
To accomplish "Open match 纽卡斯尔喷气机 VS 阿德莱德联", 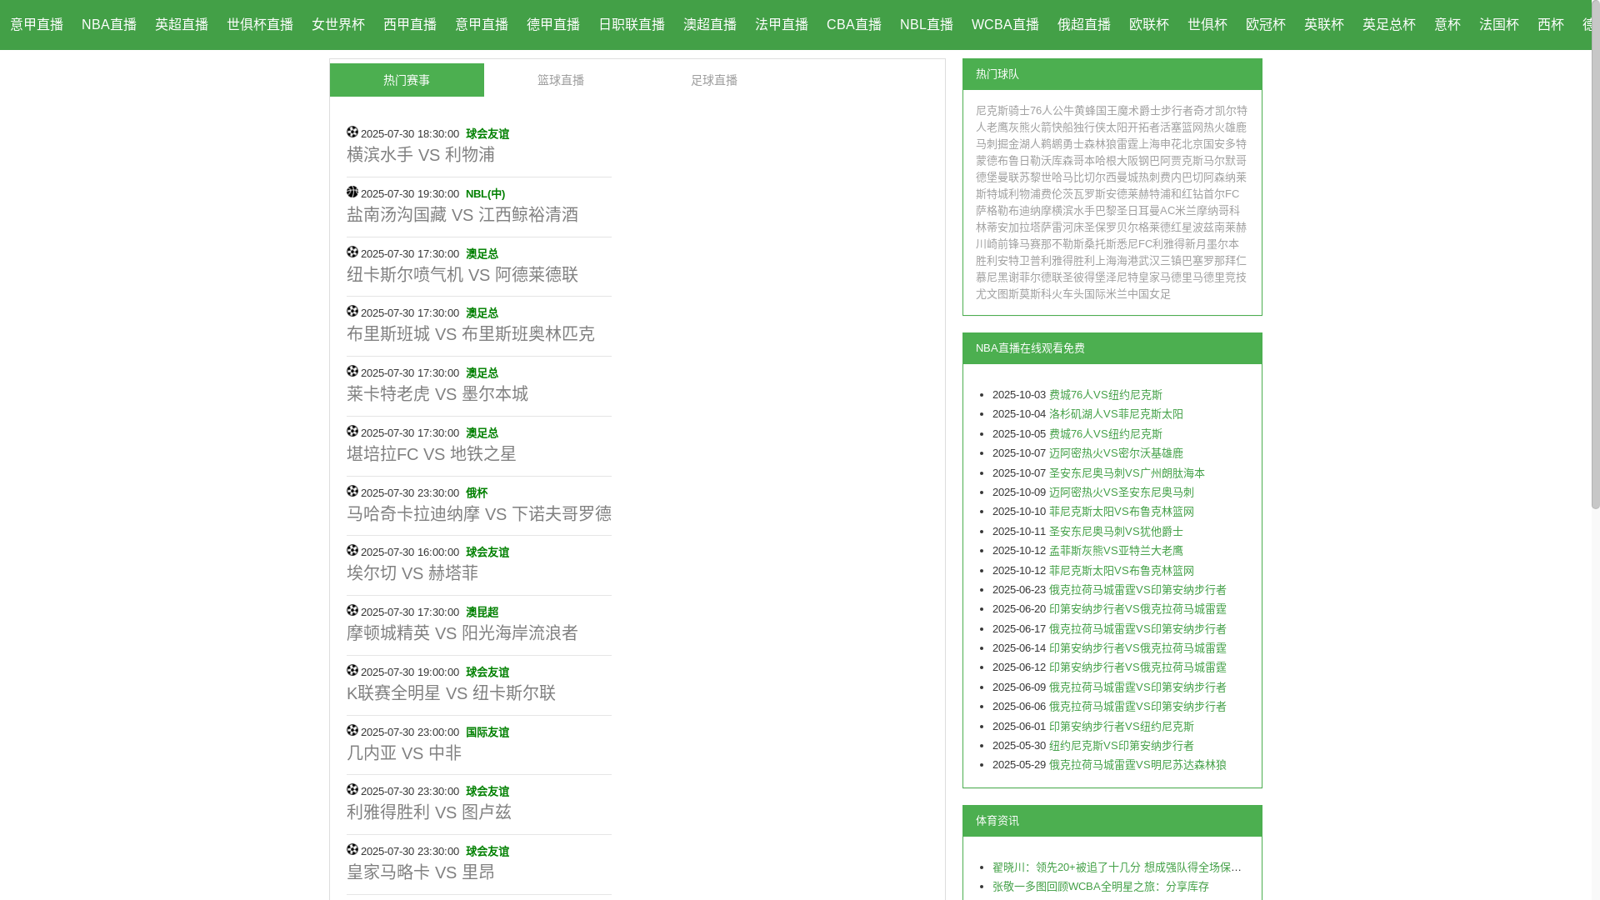I will 462,275.
